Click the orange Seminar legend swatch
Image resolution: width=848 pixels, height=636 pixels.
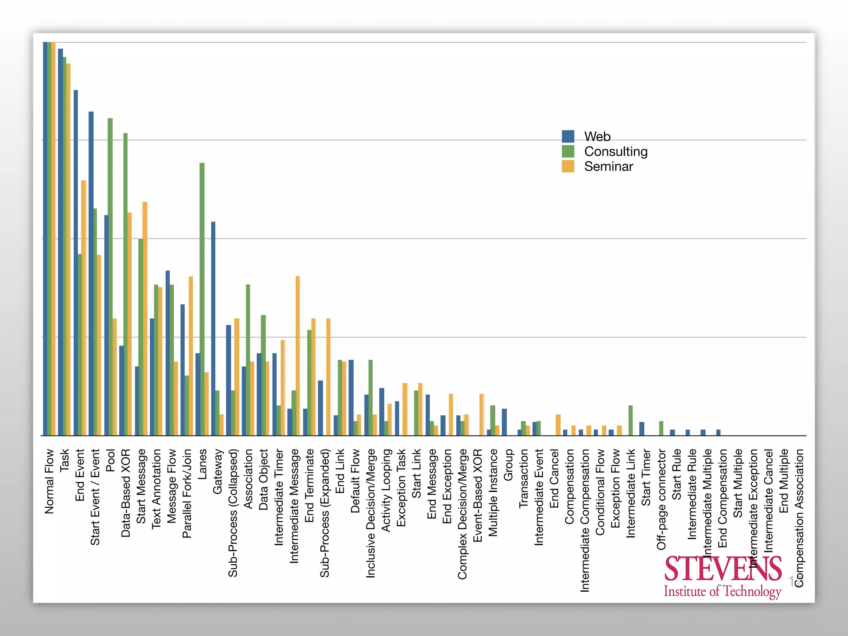pyautogui.click(x=568, y=166)
